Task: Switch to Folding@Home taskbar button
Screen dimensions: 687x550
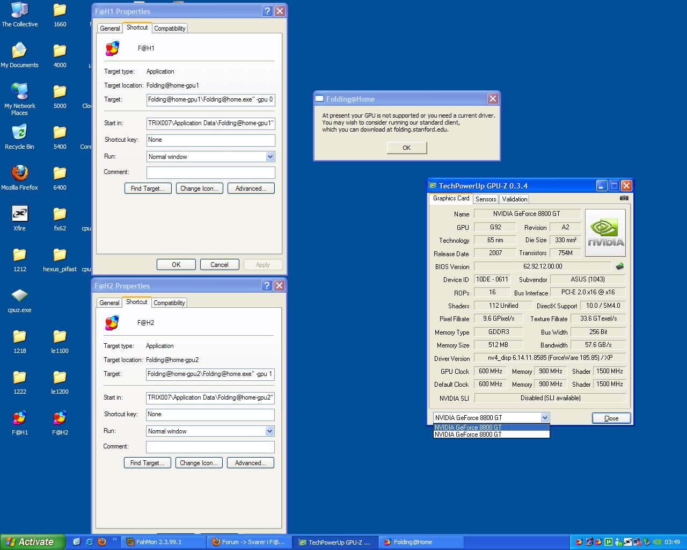Action: coord(422,542)
